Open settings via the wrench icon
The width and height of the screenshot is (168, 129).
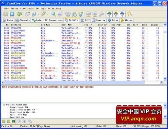pyautogui.click(x=101, y=14)
